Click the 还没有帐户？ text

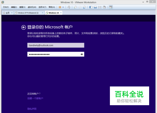click(x=34, y=94)
